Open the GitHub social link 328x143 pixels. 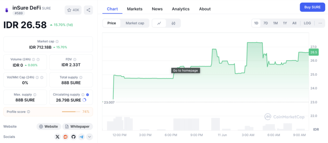pyautogui.click(x=73, y=137)
